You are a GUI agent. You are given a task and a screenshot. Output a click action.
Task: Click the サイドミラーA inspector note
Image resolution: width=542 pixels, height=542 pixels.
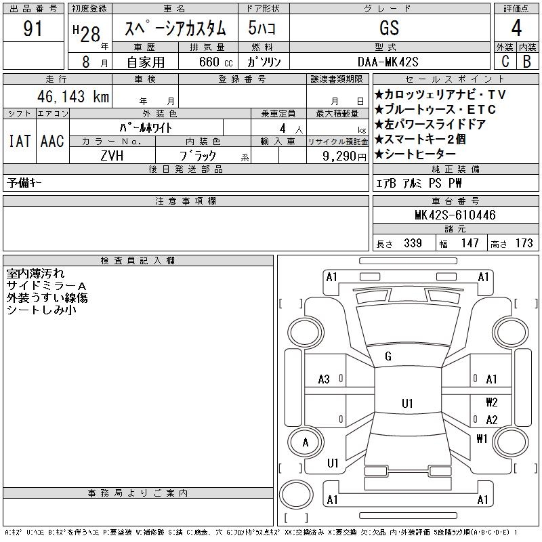click(x=47, y=286)
